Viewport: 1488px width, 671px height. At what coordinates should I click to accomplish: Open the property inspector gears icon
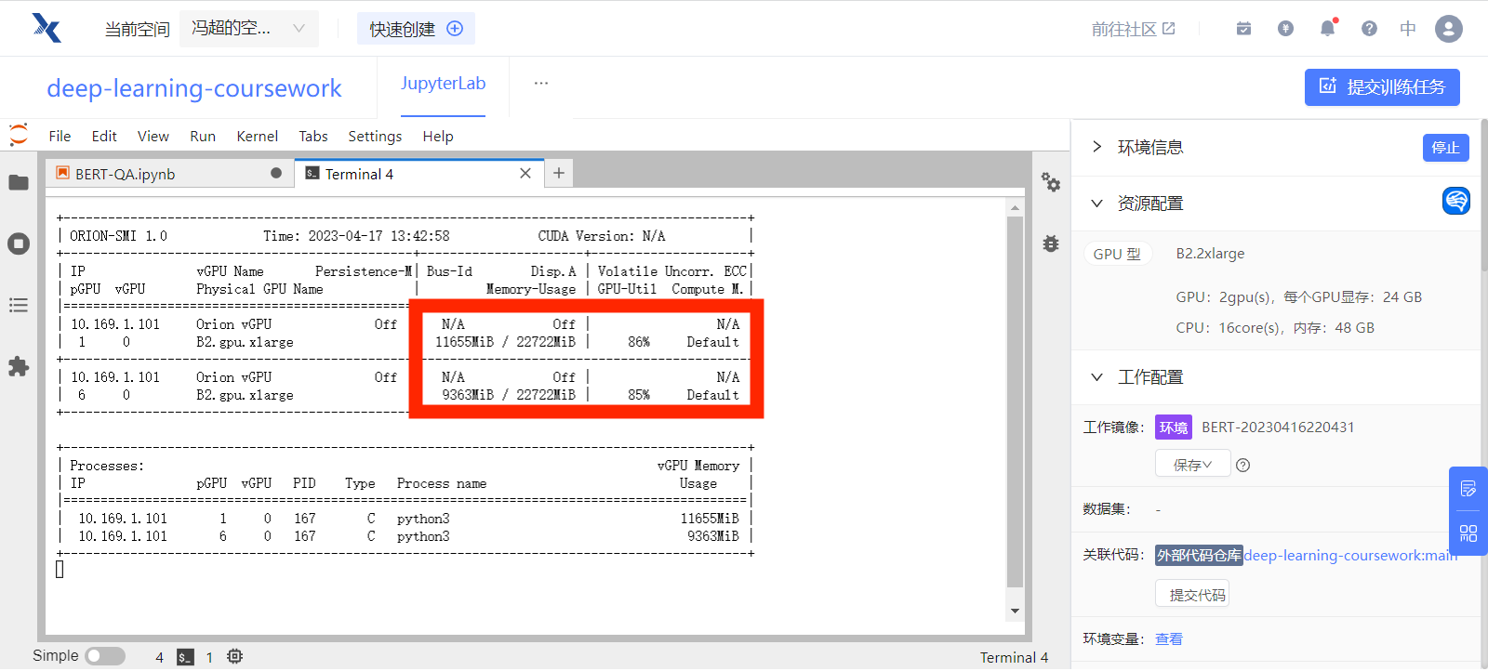1051,182
